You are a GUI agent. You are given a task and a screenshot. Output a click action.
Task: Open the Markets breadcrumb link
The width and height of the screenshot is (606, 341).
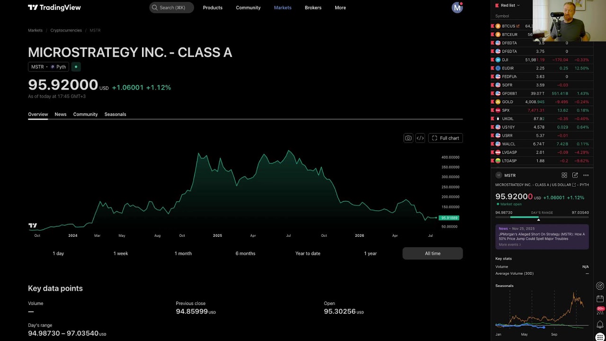tap(35, 30)
